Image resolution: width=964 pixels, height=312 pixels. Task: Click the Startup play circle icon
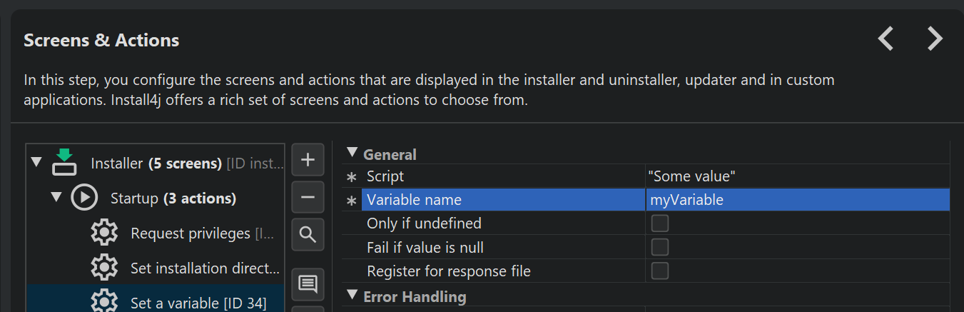coord(84,198)
